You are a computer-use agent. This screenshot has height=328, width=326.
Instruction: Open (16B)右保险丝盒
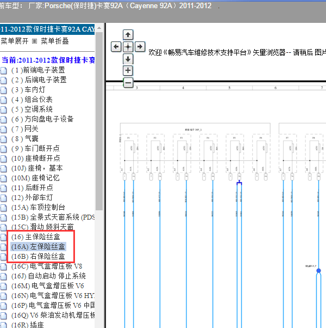[x=38, y=257]
